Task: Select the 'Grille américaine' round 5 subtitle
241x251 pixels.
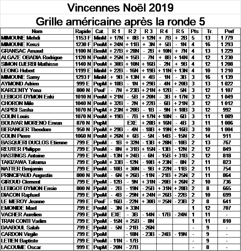Action: [x=120, y=21]
